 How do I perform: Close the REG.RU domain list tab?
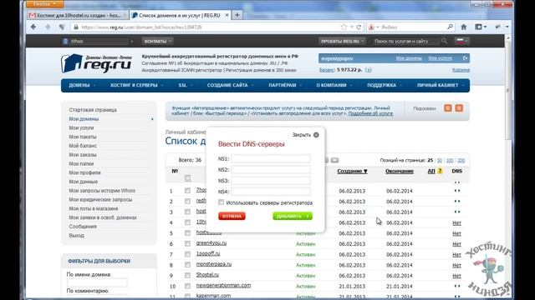point(227,15)
